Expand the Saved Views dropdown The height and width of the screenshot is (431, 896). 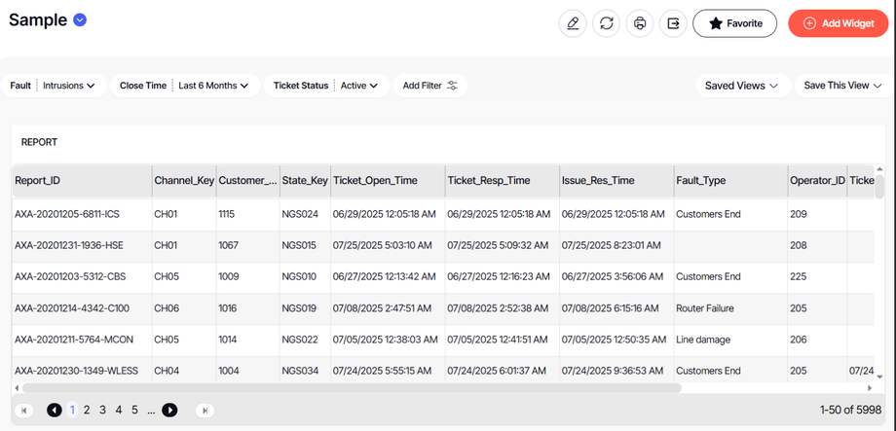741,86
